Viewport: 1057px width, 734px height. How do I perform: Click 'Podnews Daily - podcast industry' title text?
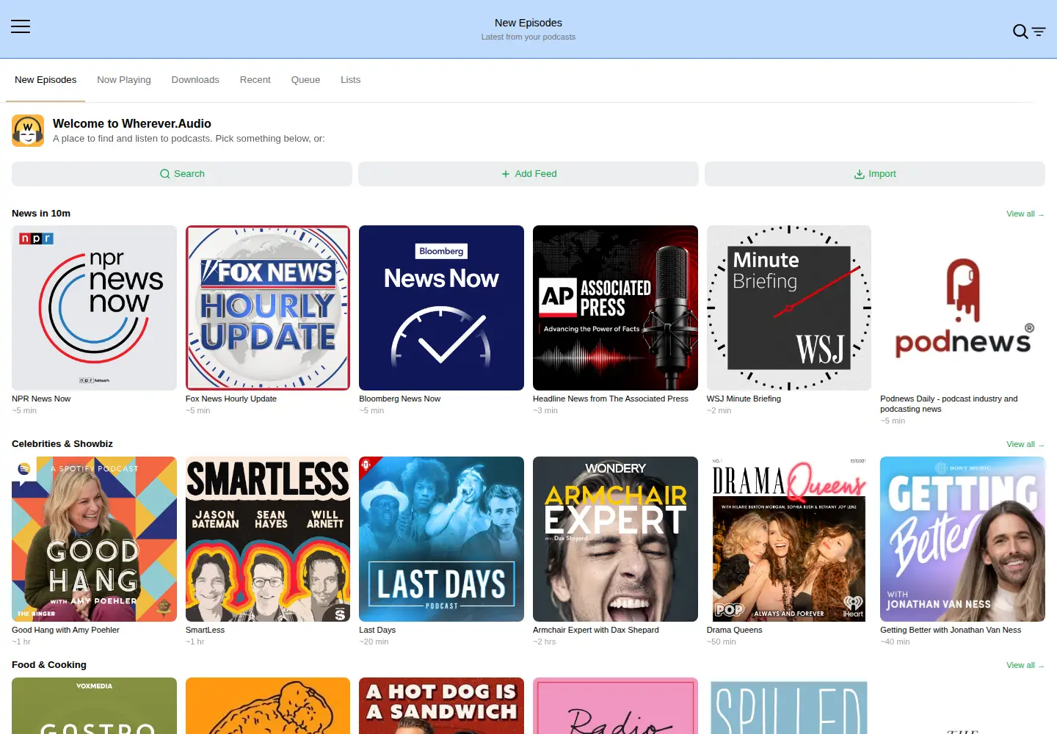[x=949, y=404]
